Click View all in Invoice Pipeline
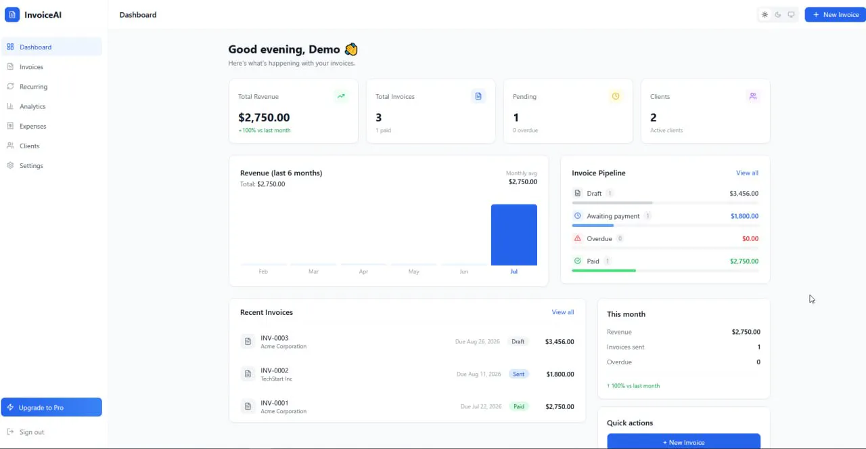Viewport: 866px width, 449px height. pyautogui.click(x=747, y=173)
